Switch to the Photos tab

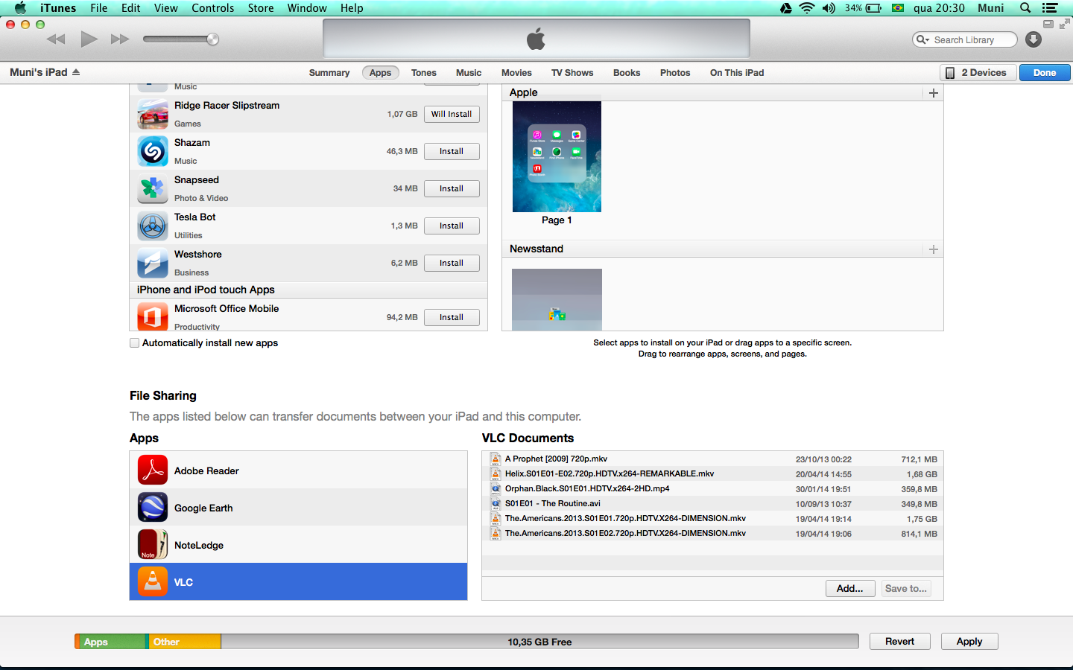point(675,73)
